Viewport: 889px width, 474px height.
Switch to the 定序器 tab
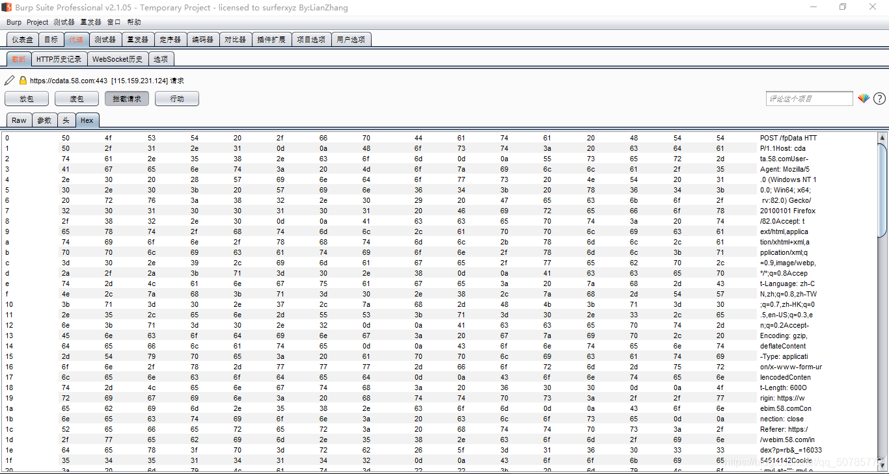point(171,40)
